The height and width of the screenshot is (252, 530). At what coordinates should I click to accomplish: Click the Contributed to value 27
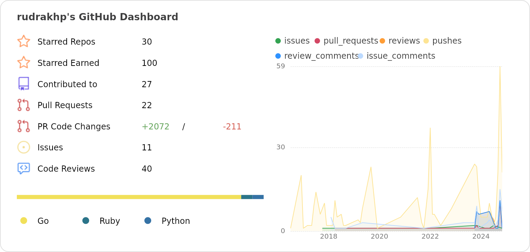(147, 84)
